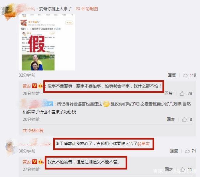
Task: Click the 铁粉 fan badge
Action: (x=49, y=104)
